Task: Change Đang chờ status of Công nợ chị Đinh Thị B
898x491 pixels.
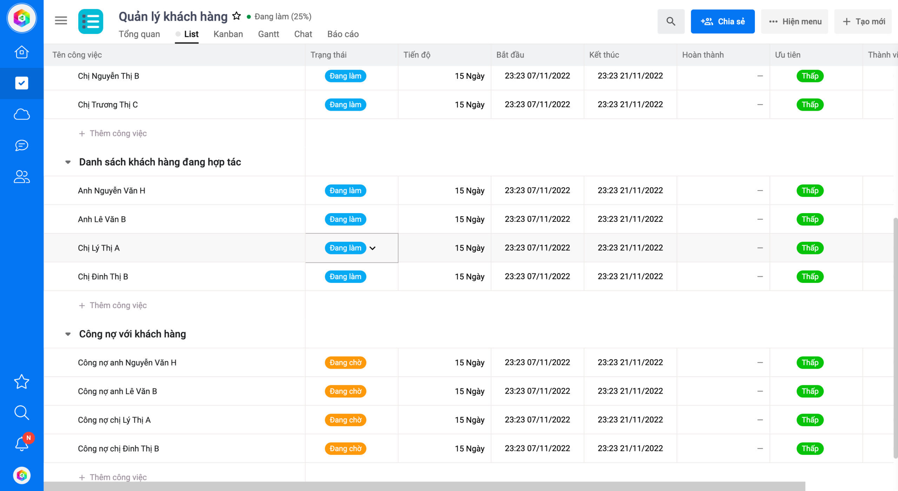Action: click(x=346, y=449)
